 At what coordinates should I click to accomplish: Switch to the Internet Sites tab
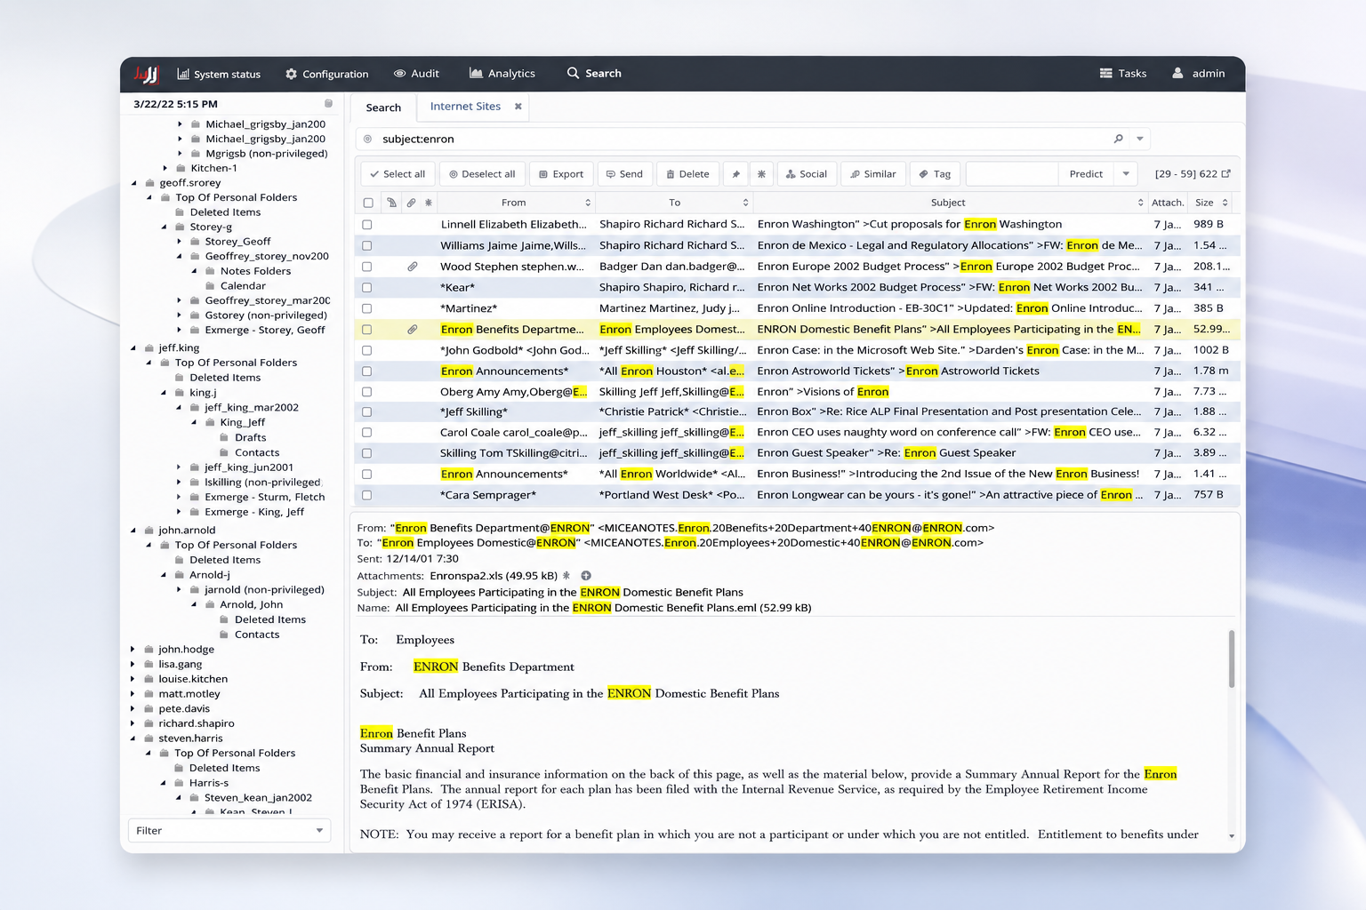pyautogui.click(x=465, y=107)
